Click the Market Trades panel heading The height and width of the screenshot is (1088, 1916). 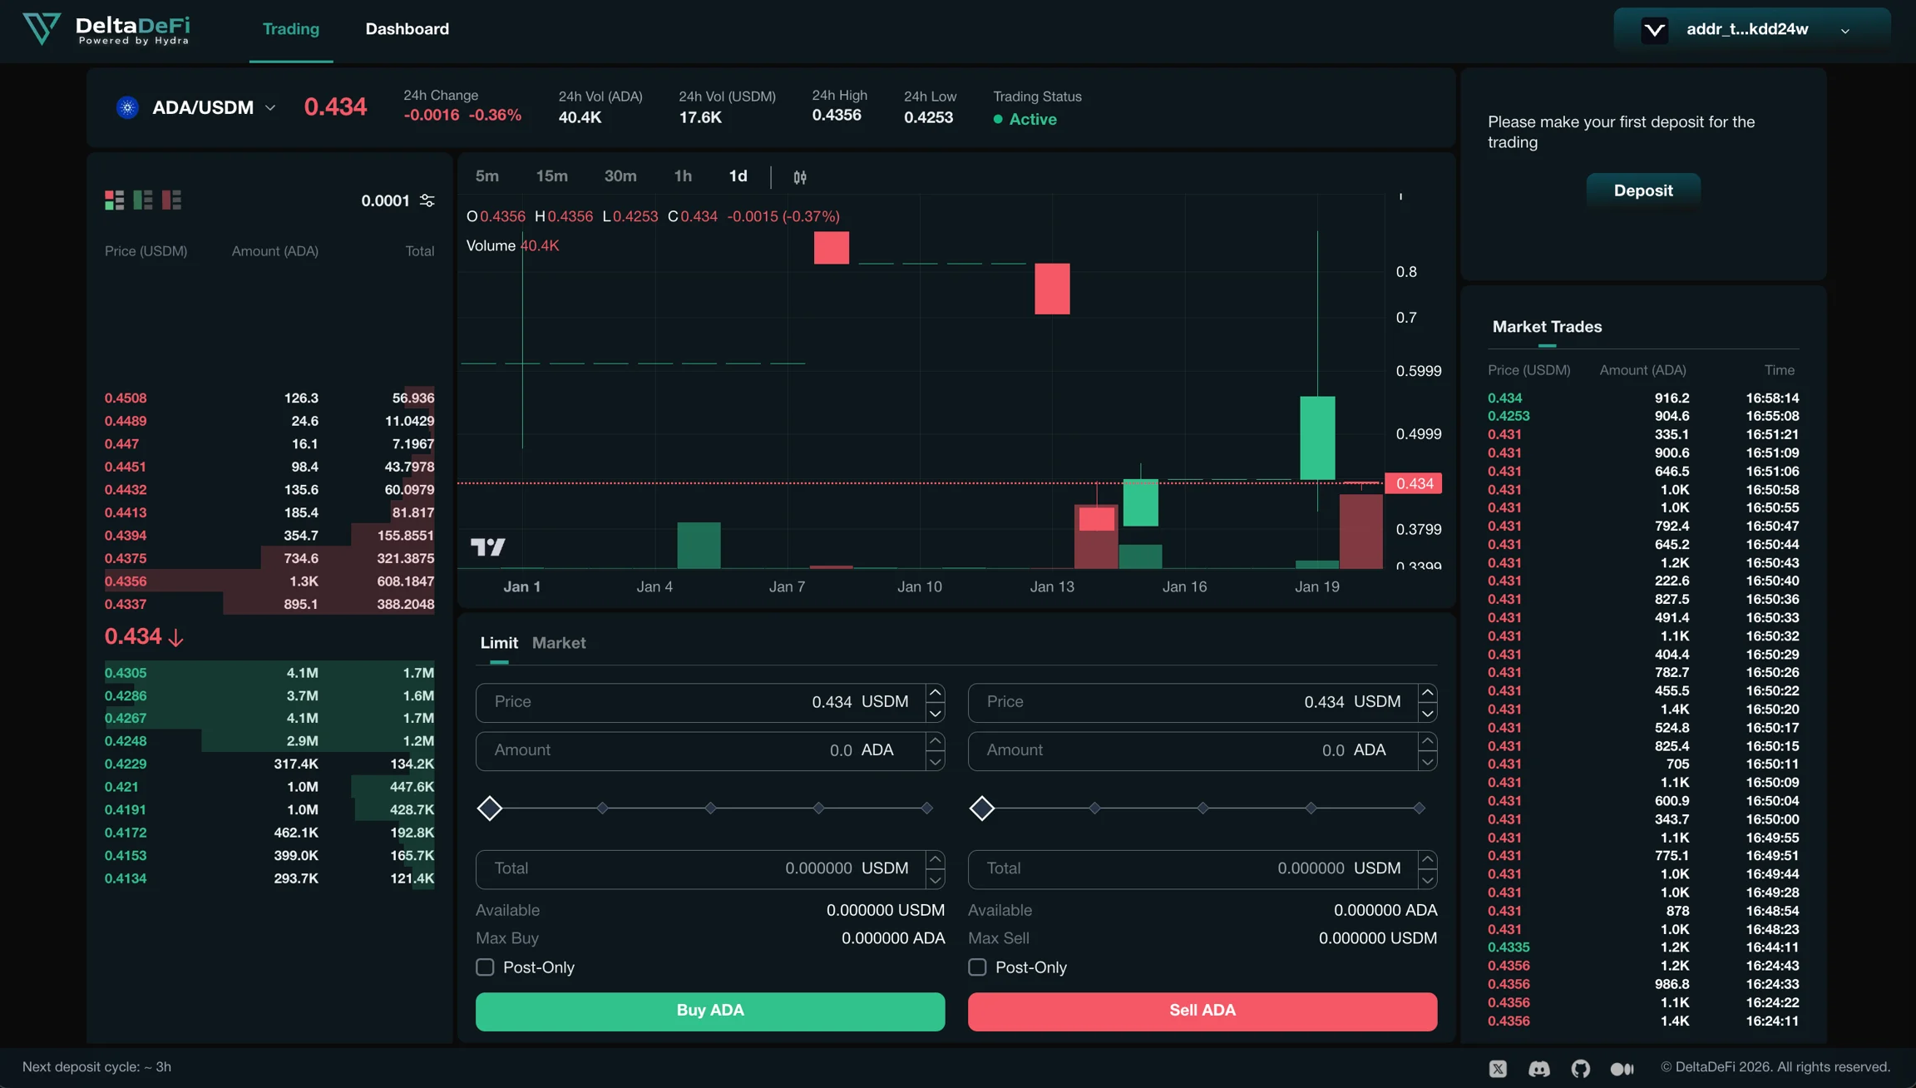coord(1547,327)
